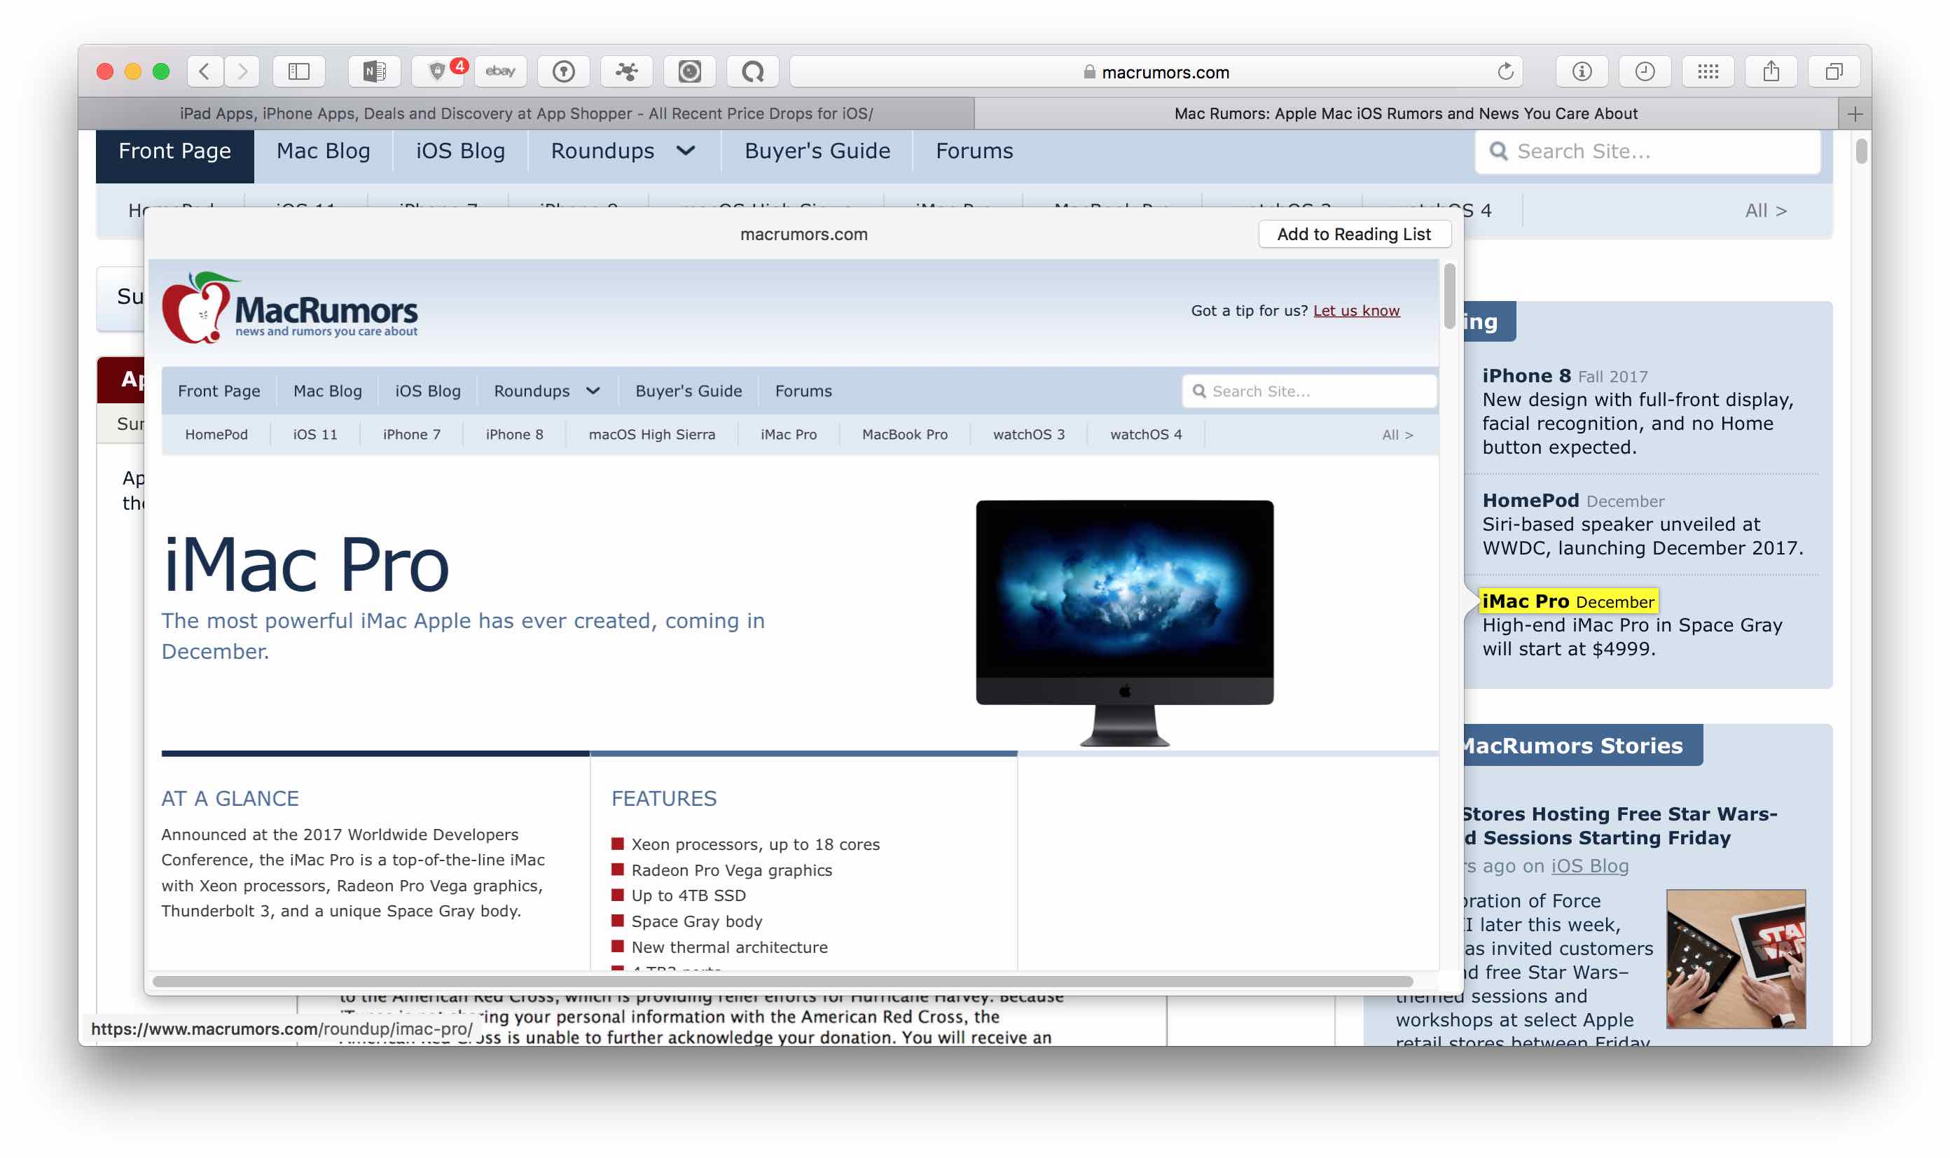Open Buyer's Guide in main site navigation
Image resolution: width=1950 pixels, height=1158 pixels.
click(817, 151)
